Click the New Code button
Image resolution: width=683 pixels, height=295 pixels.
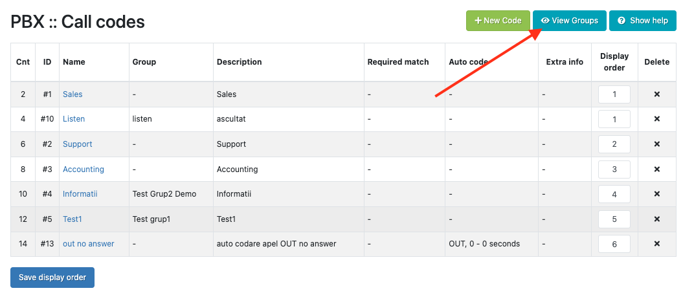click(498, 21)
